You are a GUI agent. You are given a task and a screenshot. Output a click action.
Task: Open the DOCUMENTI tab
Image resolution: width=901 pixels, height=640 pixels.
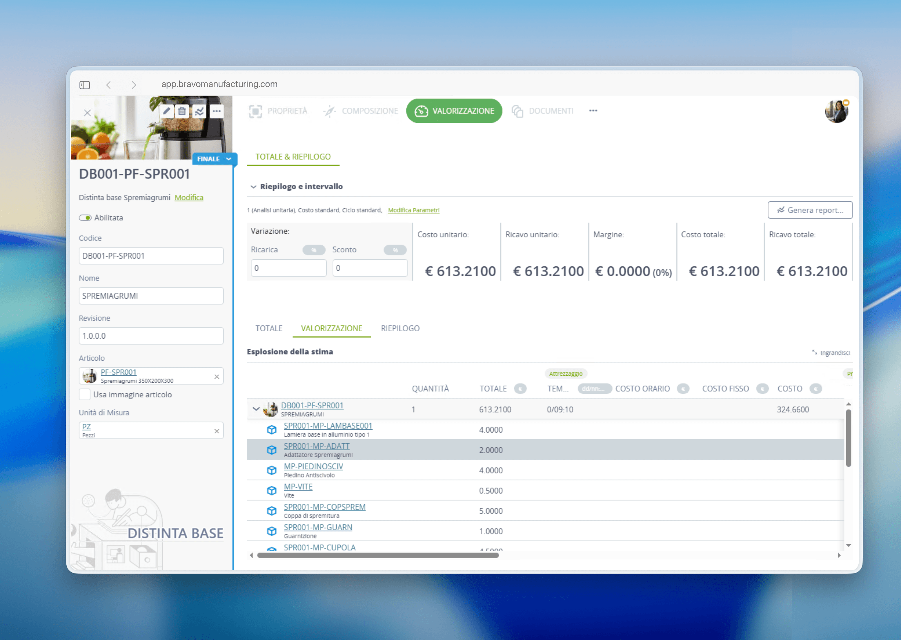[x=542, y=111]
